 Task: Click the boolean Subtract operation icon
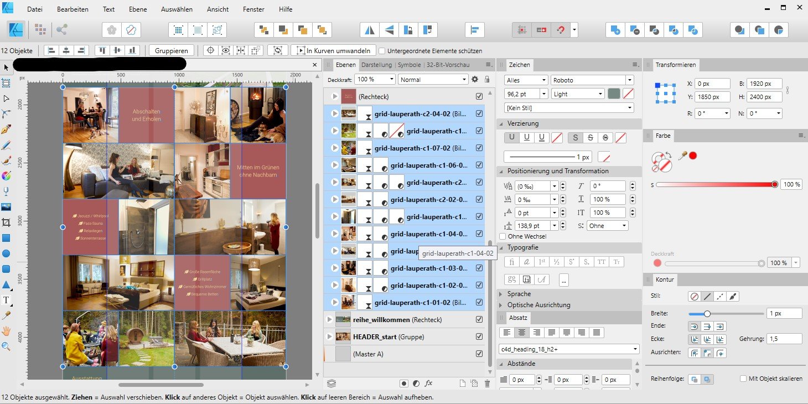pos(634,29)
